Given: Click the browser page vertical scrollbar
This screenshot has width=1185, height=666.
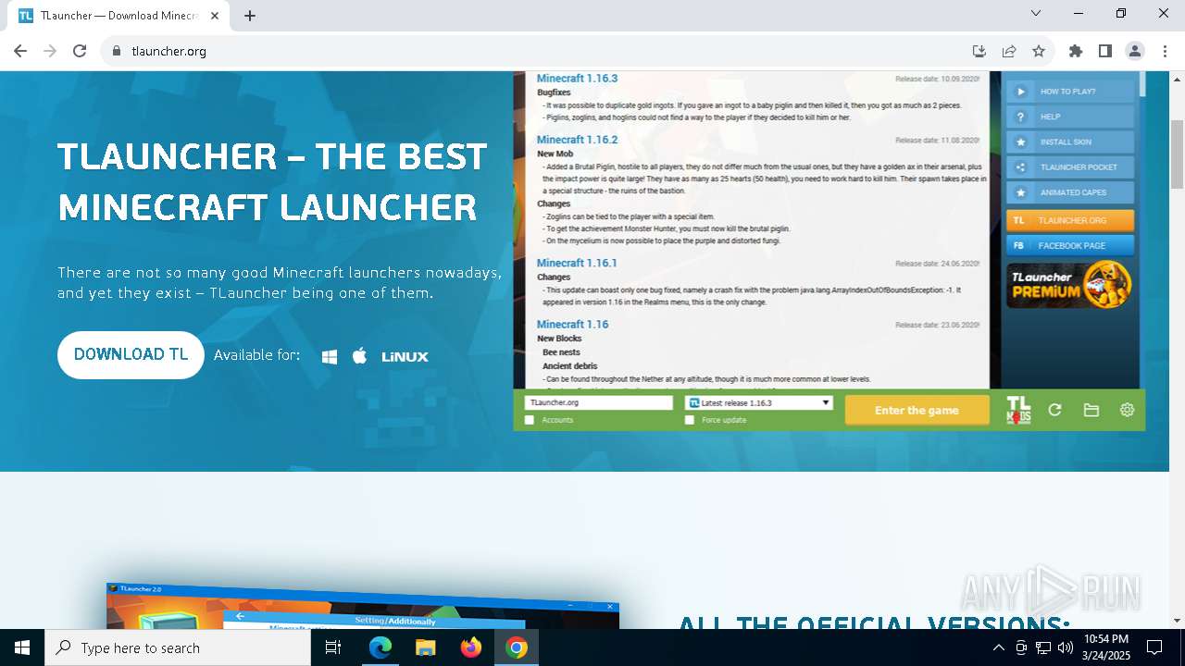Looking at the screenshot, I should click(1178, 153).
